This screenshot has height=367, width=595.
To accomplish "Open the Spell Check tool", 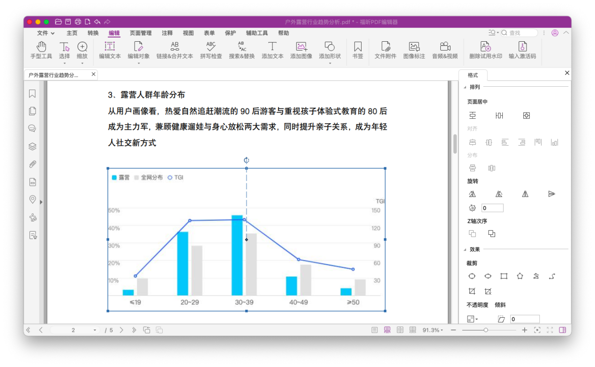I will point(211,50).
